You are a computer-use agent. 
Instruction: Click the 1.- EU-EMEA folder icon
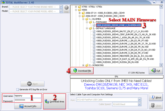(87, 19)
